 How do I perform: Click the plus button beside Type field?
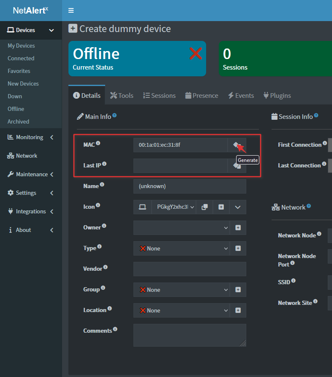point(238,248)
